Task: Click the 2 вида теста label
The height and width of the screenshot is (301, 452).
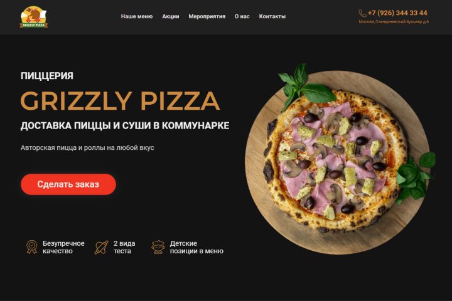Action: point(124,247)
